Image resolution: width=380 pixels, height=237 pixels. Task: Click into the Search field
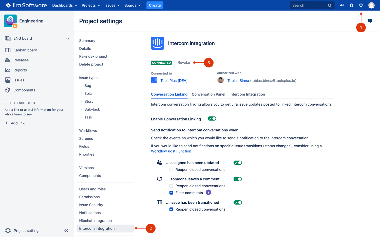309,5
